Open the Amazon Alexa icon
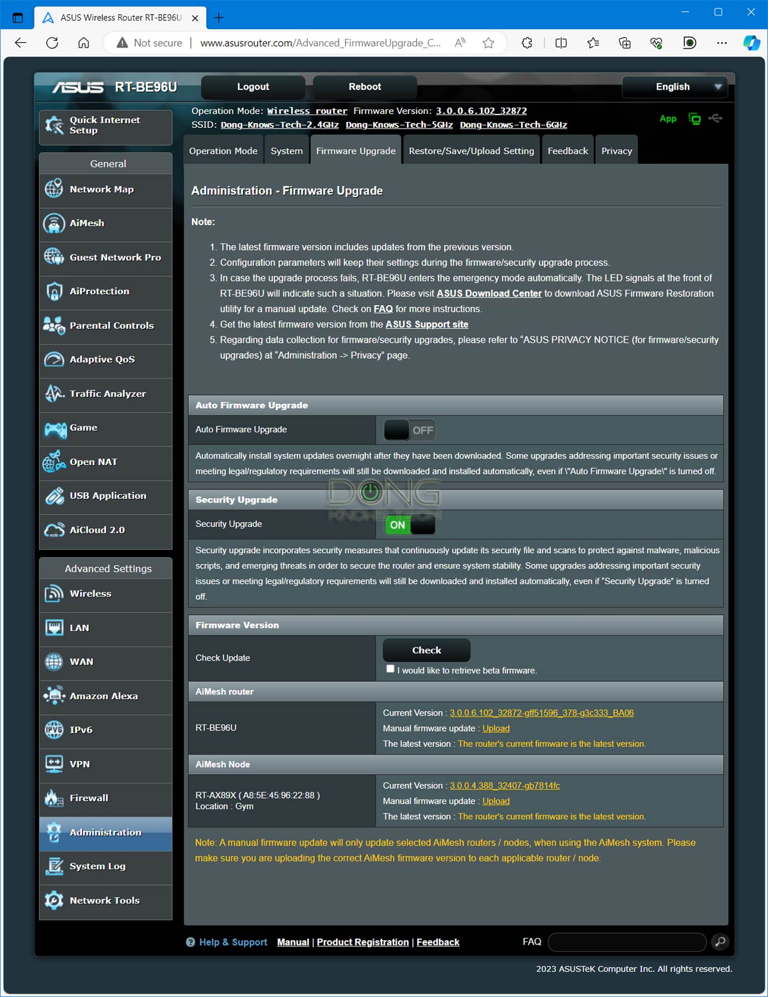The image size is (768, 997). 54,696
